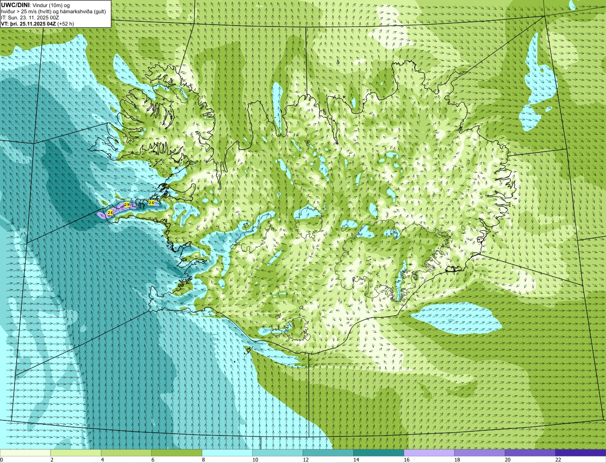Click the scale tick label '22'
606x463 pixels.
pyautogui.click(x=558, y=460)
